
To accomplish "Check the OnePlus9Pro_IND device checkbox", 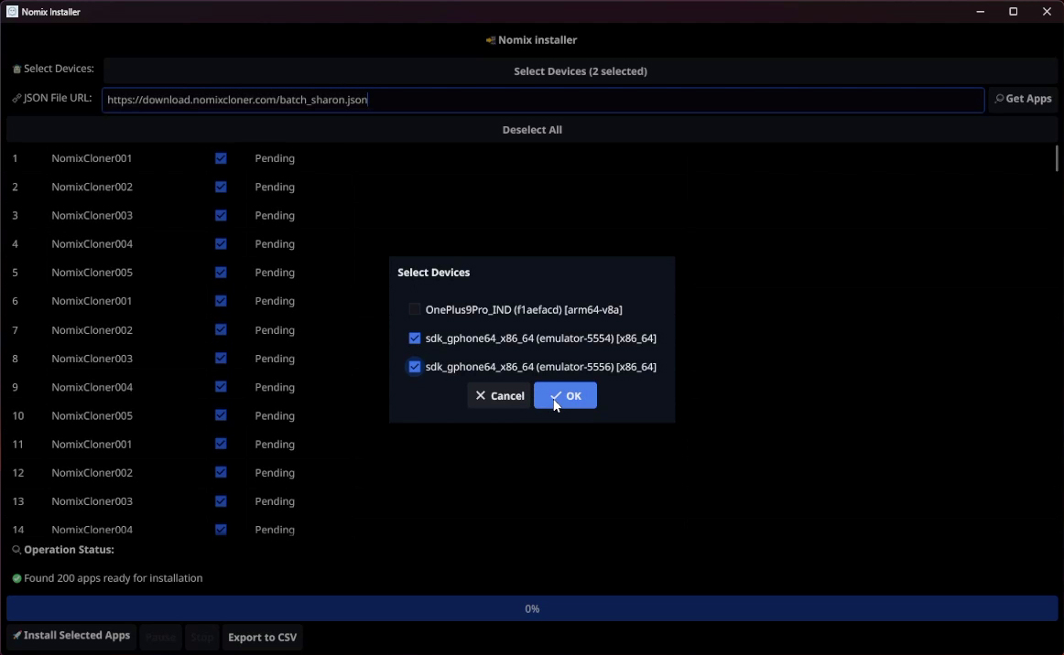I will coord(415,309).
